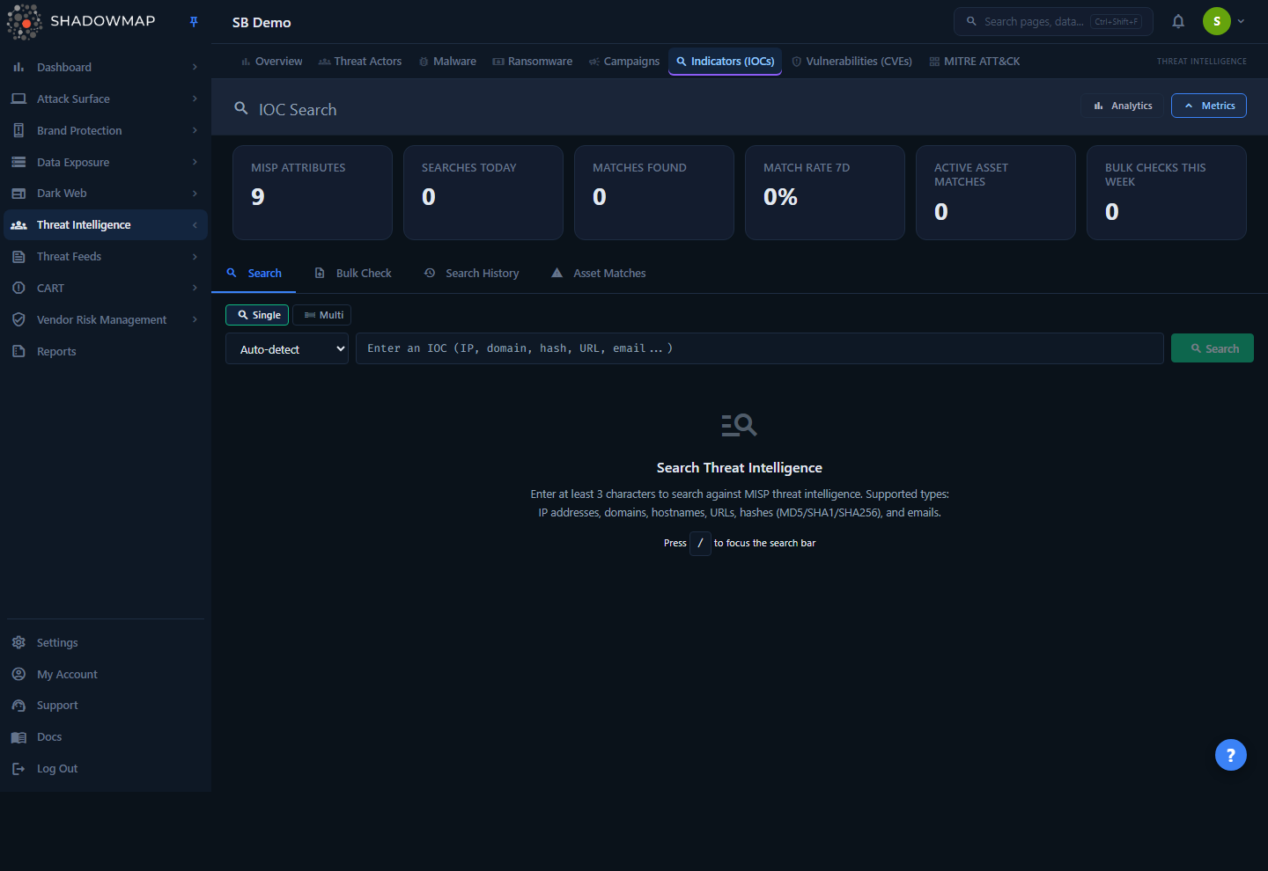
Task: Click the CART circle icon
Action: coord(18,288)
